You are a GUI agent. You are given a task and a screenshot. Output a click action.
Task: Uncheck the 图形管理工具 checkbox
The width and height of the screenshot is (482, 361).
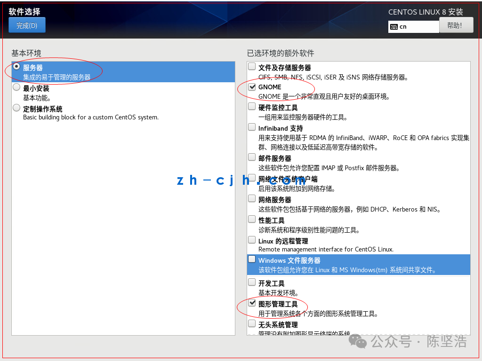click(252, 303)
